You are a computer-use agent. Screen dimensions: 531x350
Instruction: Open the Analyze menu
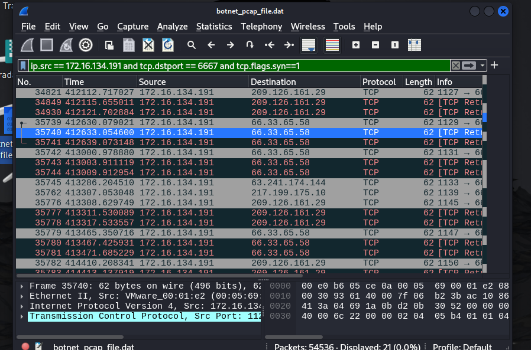point(172,27)
